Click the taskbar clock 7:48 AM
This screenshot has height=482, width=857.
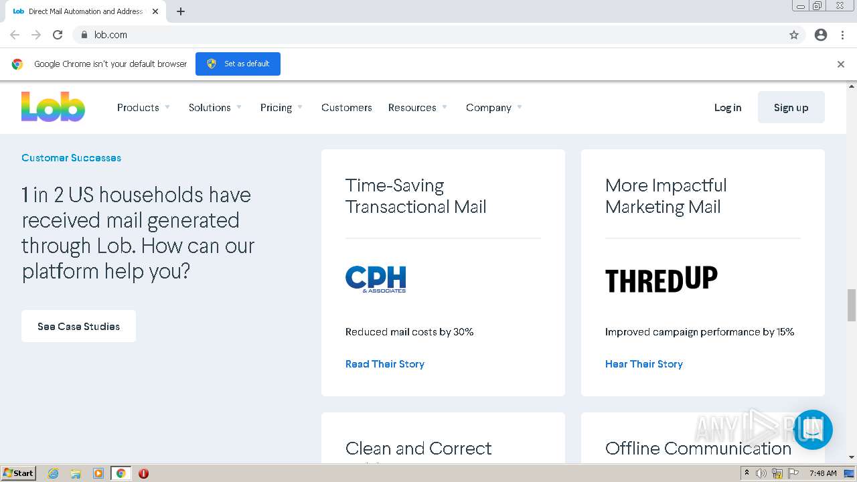click(823, 473)
